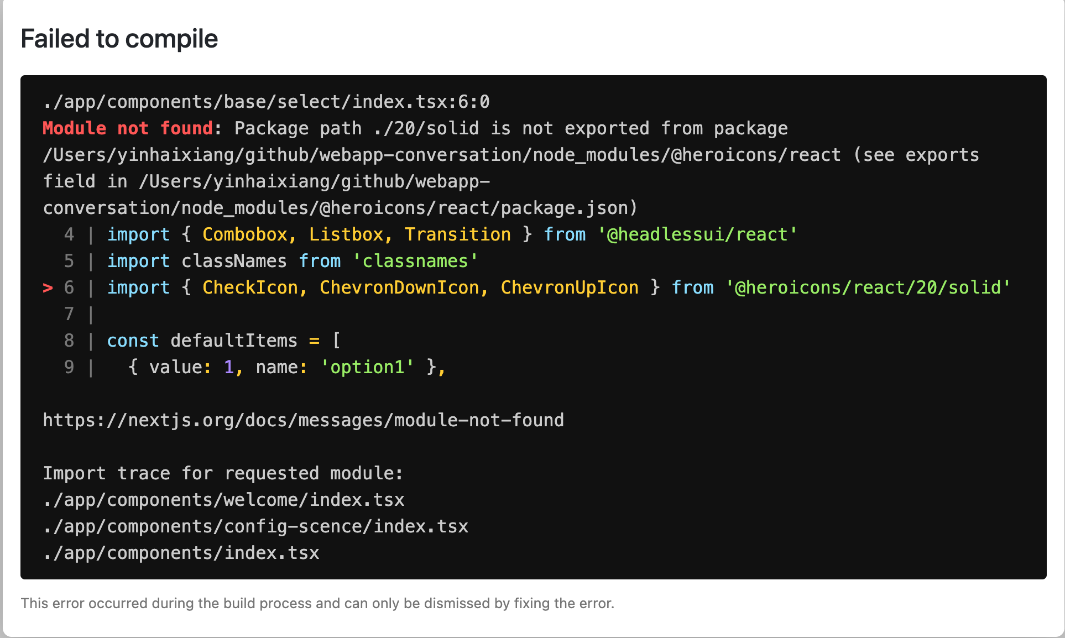1065x638 pixels.
Task: Click the welcome/index.tsx trace path
Action: point(223,500)
